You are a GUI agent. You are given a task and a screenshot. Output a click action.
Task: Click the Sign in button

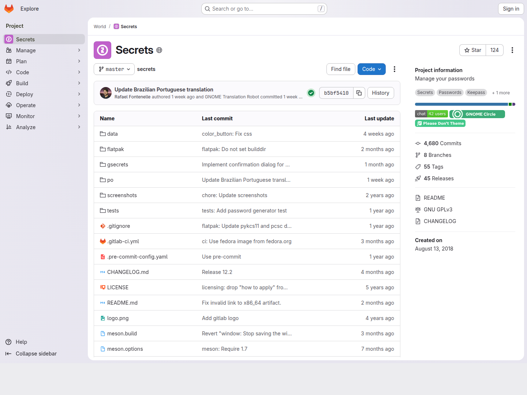click(511, 9)
